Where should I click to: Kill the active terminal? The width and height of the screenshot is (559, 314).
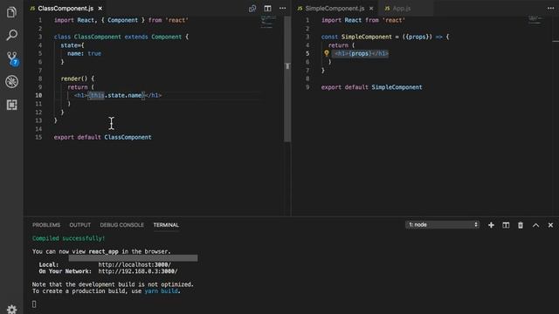[x=521, y=225]
